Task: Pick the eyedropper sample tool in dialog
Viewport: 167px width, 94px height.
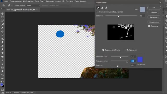Action: pyautogui.click(x=98, y=8)
